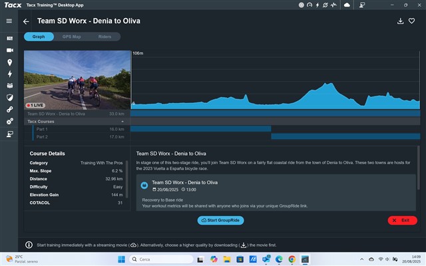Open Microsoft Edge from taskbar

click(x=279, y=259)
